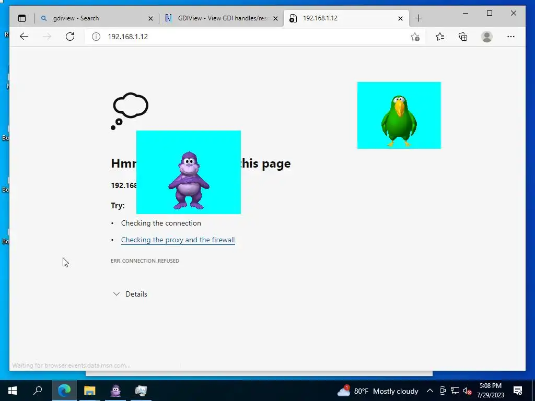Viewport: 535px width, 401px height.
Task: Click Microsoft Edge taskbar icon
Action: click(x=64, y=391)
